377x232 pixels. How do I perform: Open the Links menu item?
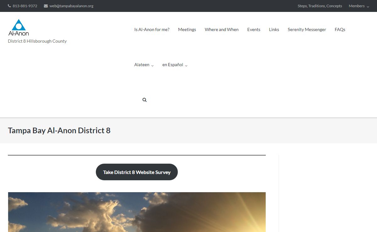(274, 29)
